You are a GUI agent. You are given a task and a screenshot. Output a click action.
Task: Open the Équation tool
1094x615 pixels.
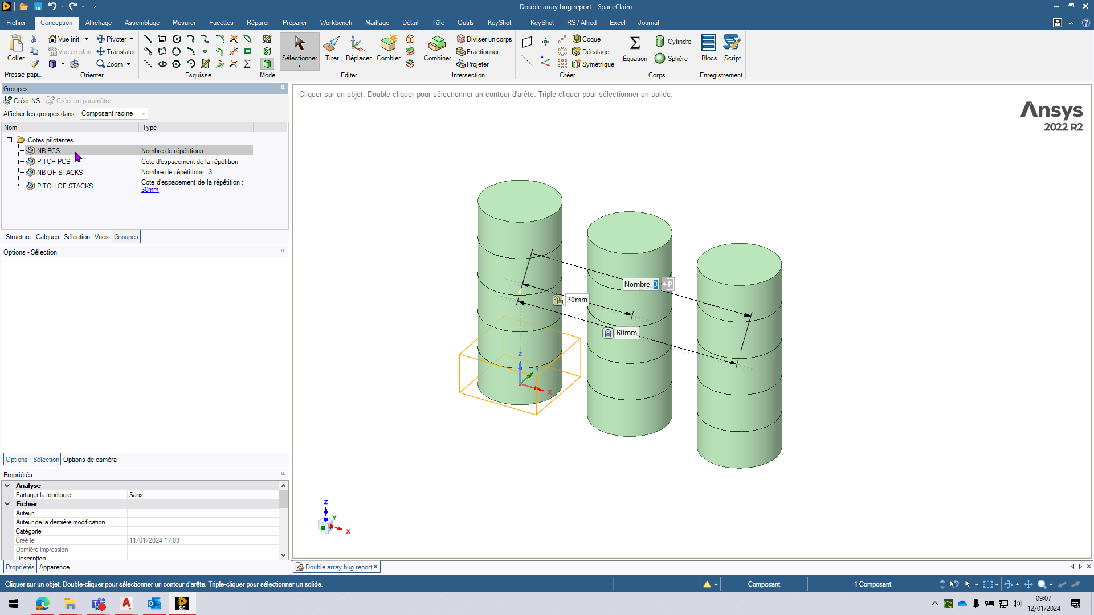pyautogui.click(x=635, y=48)
